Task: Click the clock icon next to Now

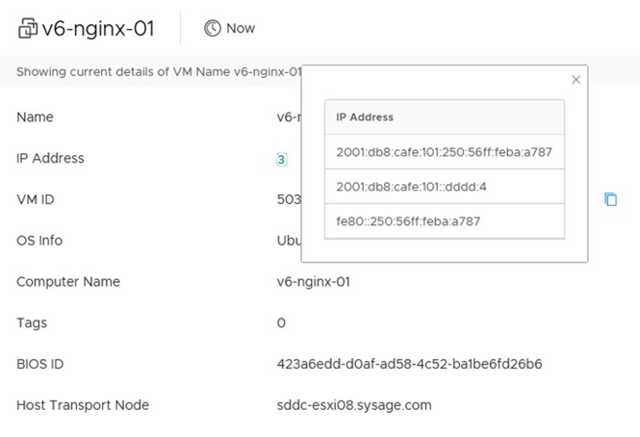Action: 212,29
